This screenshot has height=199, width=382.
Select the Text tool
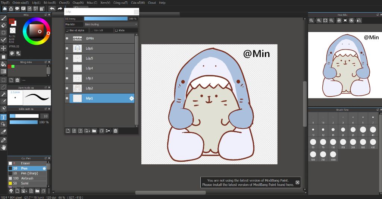(x=3, y=117)
